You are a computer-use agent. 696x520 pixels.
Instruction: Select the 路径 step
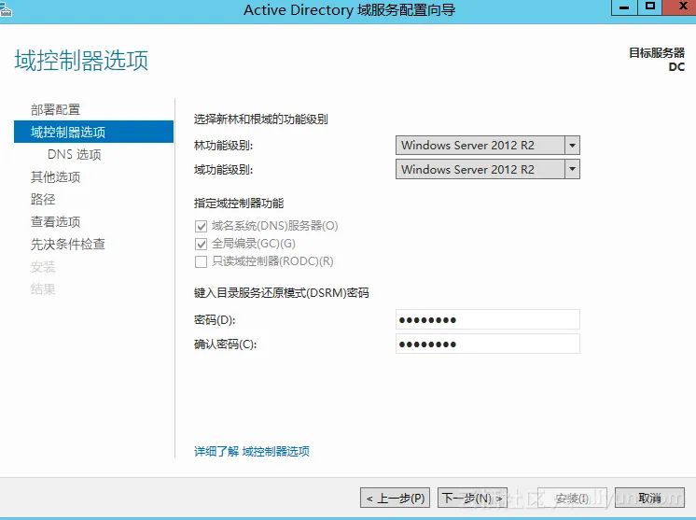[43, 200]
